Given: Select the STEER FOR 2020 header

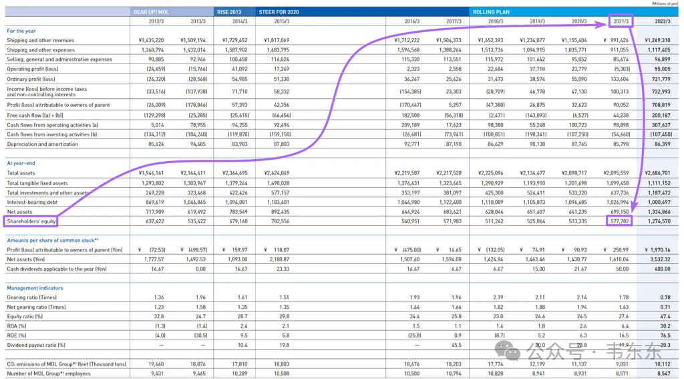Looking at the screenshot, I should [x=279, y=12].
